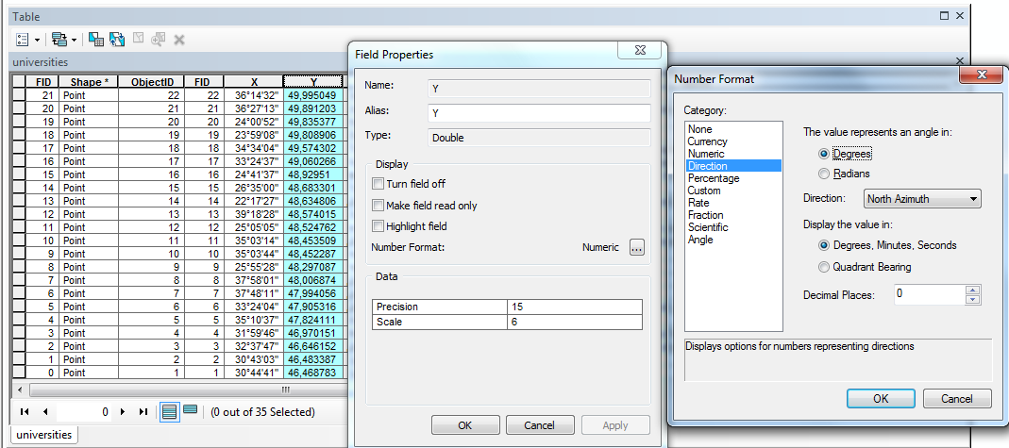Enable Turn field off checkbox
The image size is (1009, 448).
coord(378,184)
